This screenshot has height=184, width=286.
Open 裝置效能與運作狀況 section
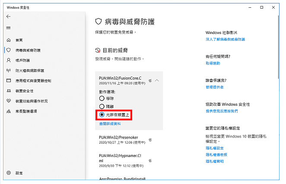[32, 101]
